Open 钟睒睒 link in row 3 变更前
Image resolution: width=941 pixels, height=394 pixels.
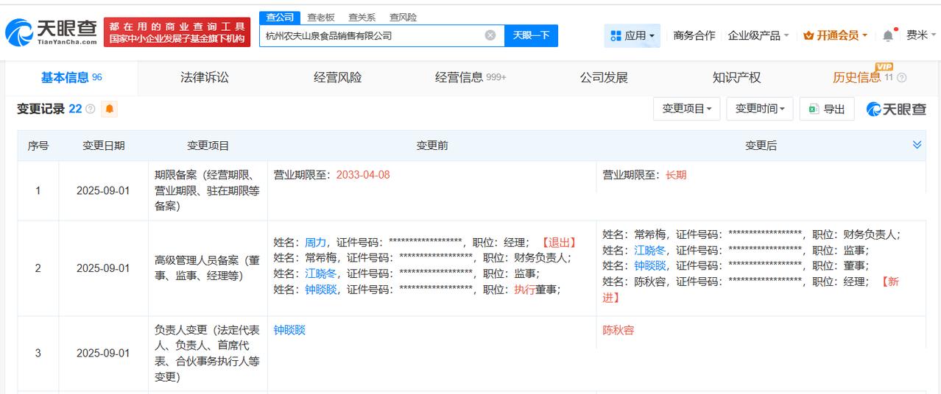click(x=289, y=330)
